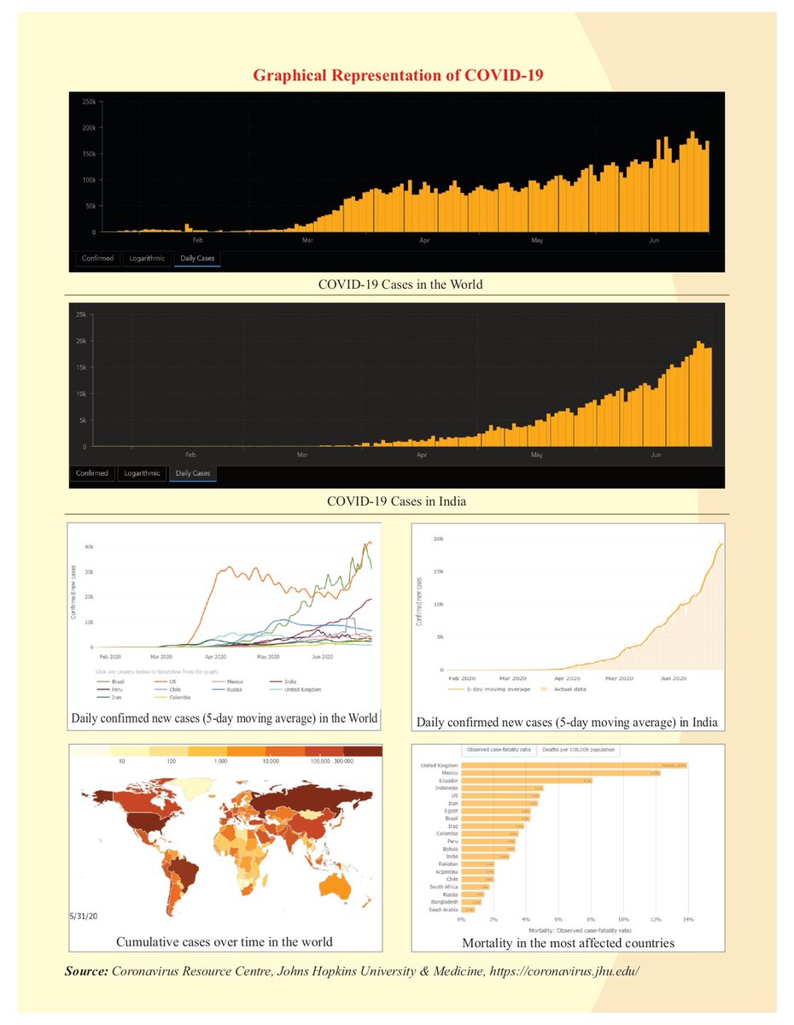
Task: Toggle Mexico line in world legend
Action: (227, 682)
